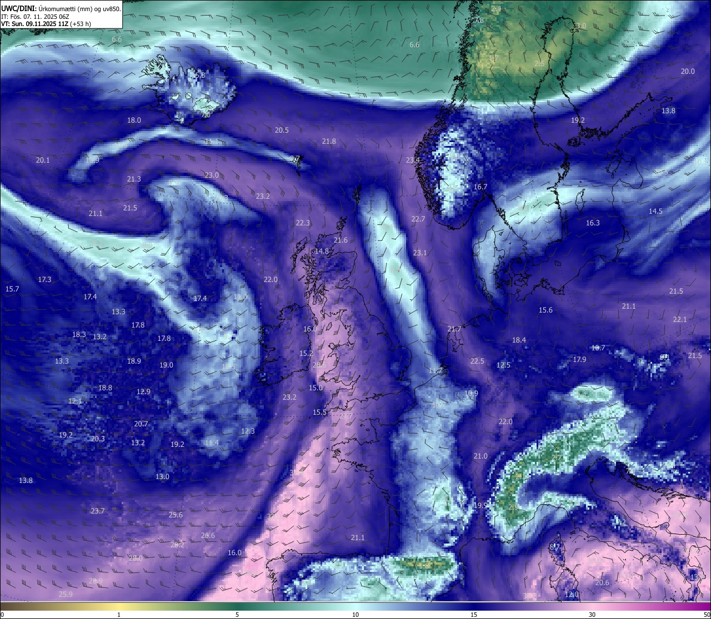
Task: Click the 16.7 value over southern Norway
Action: [x=480, y=187]
